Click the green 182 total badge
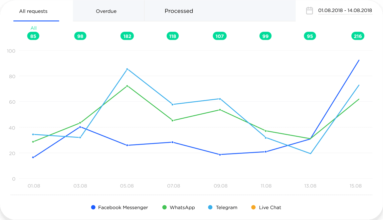This screenshot has width=383, height=220. click(x=127, y=36)
